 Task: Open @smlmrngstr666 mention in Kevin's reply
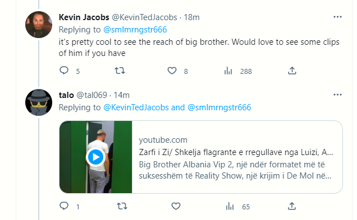click(135, 30)
